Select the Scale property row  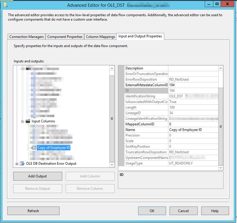tap(171, 141)
